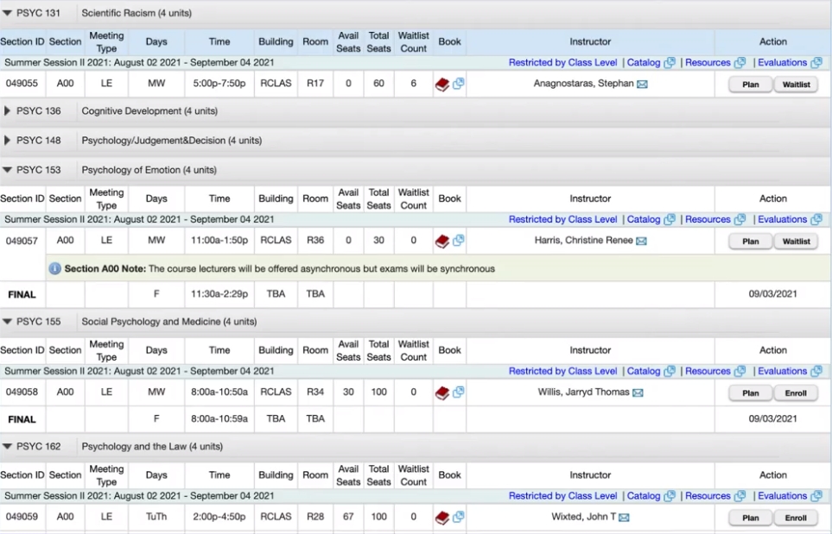Open book external link for section 049055

pos(459,83)
